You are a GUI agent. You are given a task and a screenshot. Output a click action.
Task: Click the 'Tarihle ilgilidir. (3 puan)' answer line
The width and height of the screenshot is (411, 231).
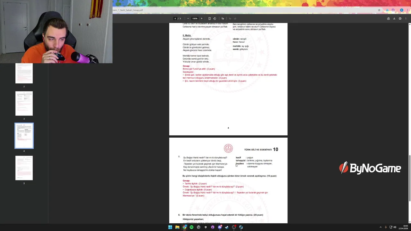point(196,184)
